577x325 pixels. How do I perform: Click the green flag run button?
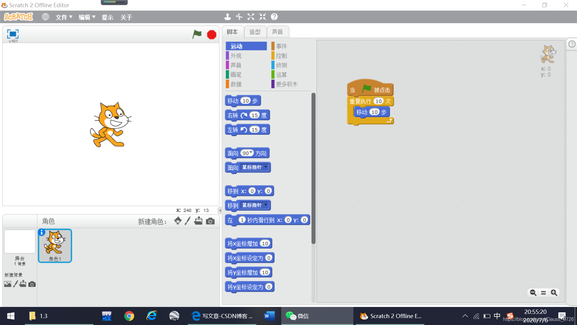(x=197, y=34)
